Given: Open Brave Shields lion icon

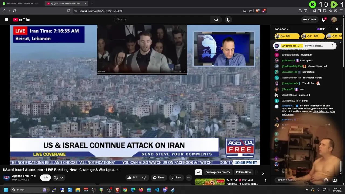Looking at the screenshot, I should pos(257,11).
